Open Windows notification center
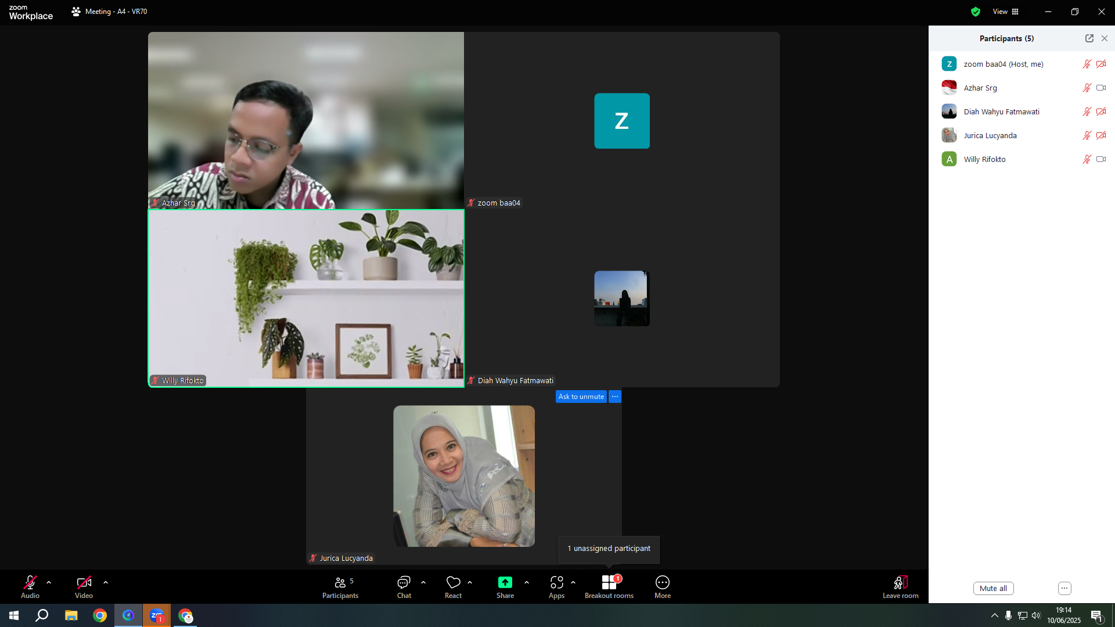The image size is (1115, 627). click(1097, 615)
